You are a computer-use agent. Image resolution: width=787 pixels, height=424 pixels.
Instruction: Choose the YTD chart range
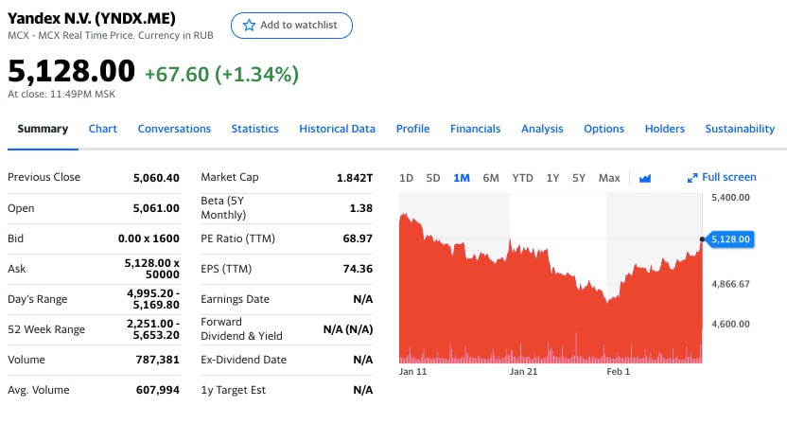tap(522, 178)
